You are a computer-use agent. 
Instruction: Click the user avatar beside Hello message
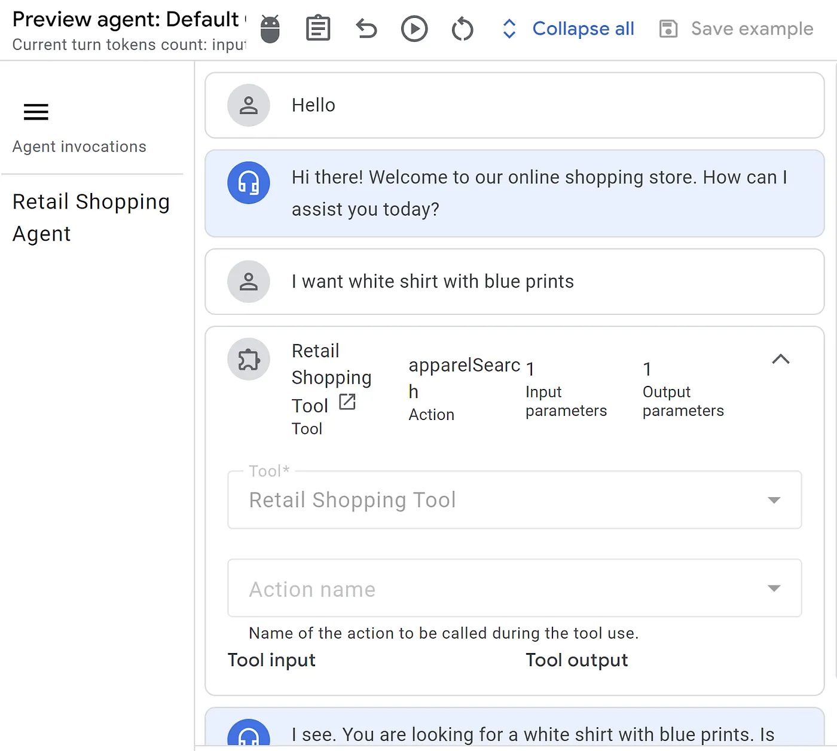pos(249,105)
